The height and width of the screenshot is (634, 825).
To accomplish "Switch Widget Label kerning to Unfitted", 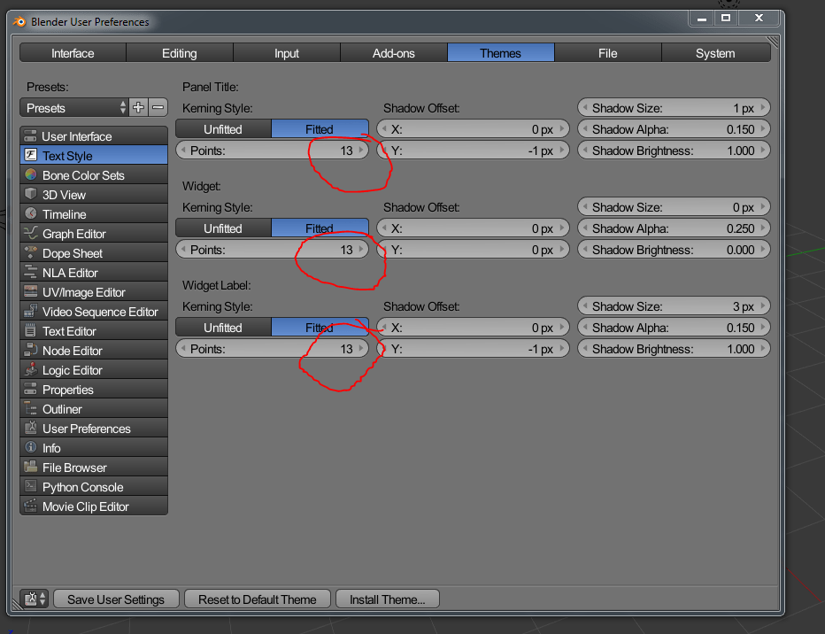I will point(223,327).
